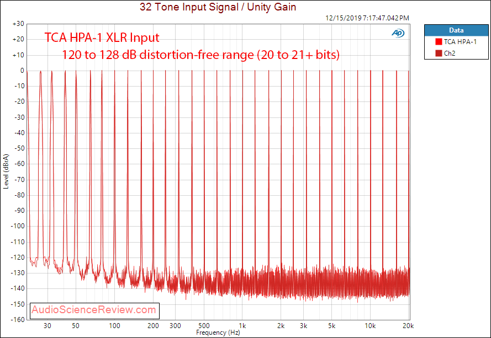Click the 50 Hz frequency axis label
Screen dimensions: 491x338
pyautogui.click(x=76, y=326)
